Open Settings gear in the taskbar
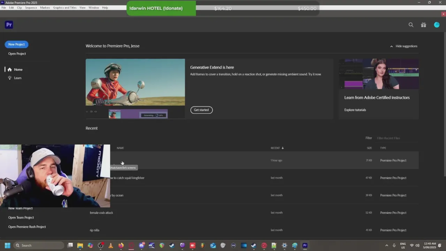 [284, 245]
